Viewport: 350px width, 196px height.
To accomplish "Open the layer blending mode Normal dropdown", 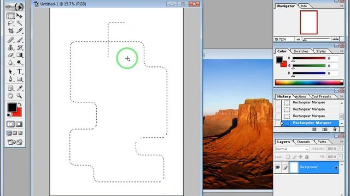I will click(x=292, y=149).
